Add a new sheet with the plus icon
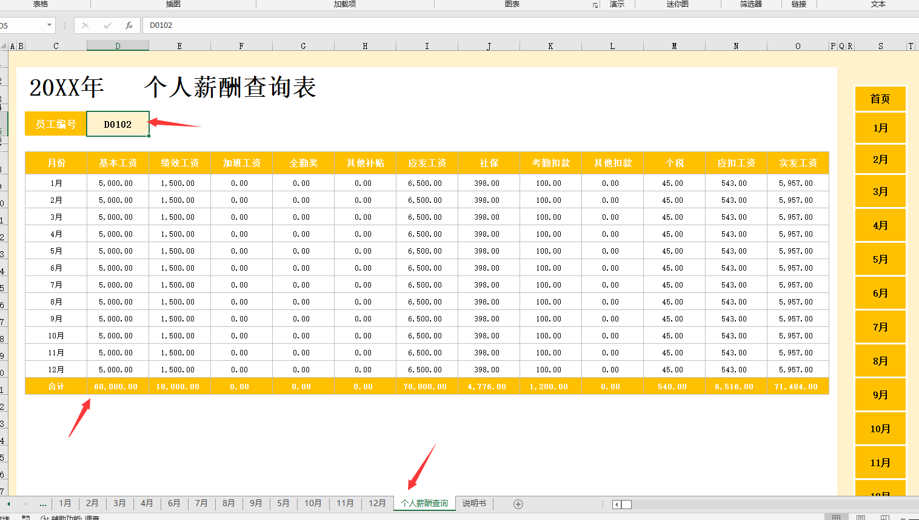 pos(518,504)
